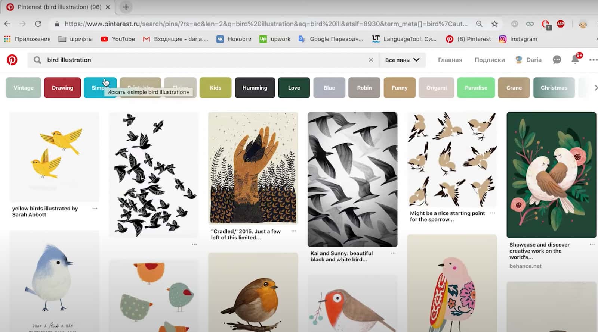Screen dimensions: 598x332
Task: Open the black and white birds pin
Action: pyautogui.click(x=352, y=179)
